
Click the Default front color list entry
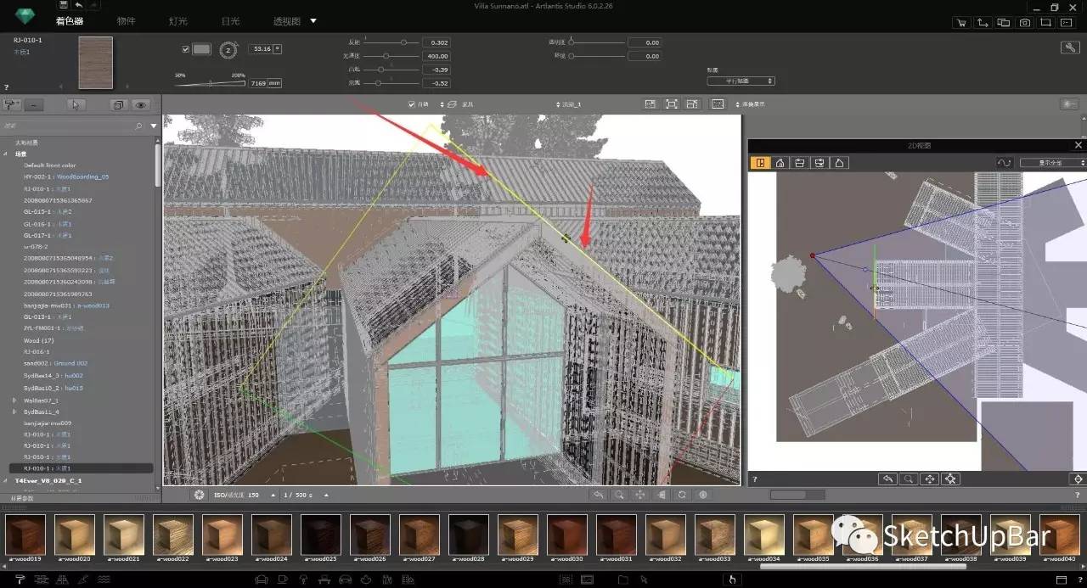[x=49, y=165]
